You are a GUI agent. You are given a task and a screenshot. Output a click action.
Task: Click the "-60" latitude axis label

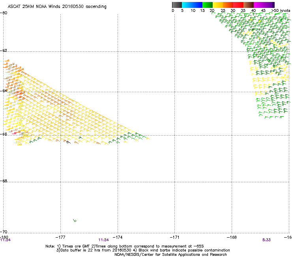[4, 13]
